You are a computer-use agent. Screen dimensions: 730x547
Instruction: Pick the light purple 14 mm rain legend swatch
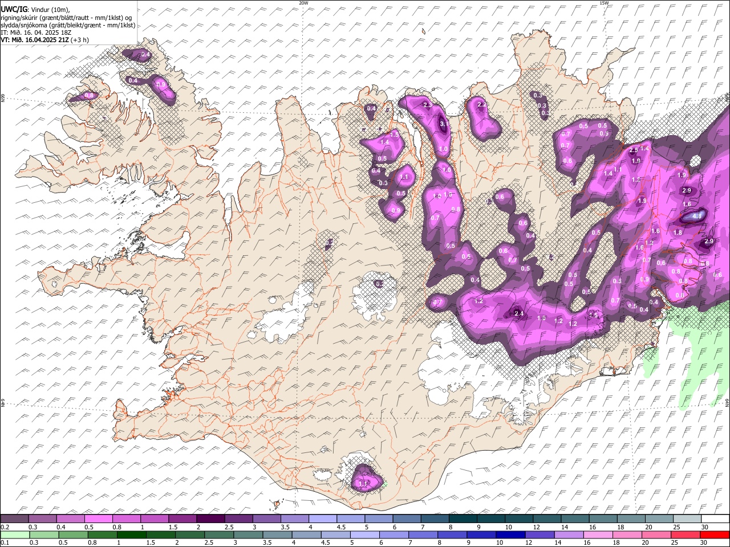click(569, 534)
